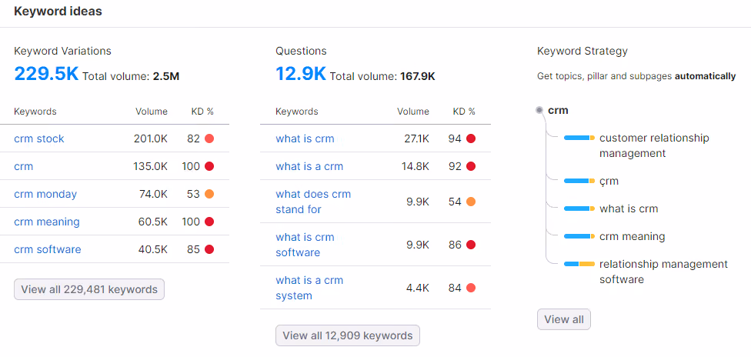Select the crm meaning strategy tree item
The height and width of the screenshot is (357, 751).
click(632, 236)
